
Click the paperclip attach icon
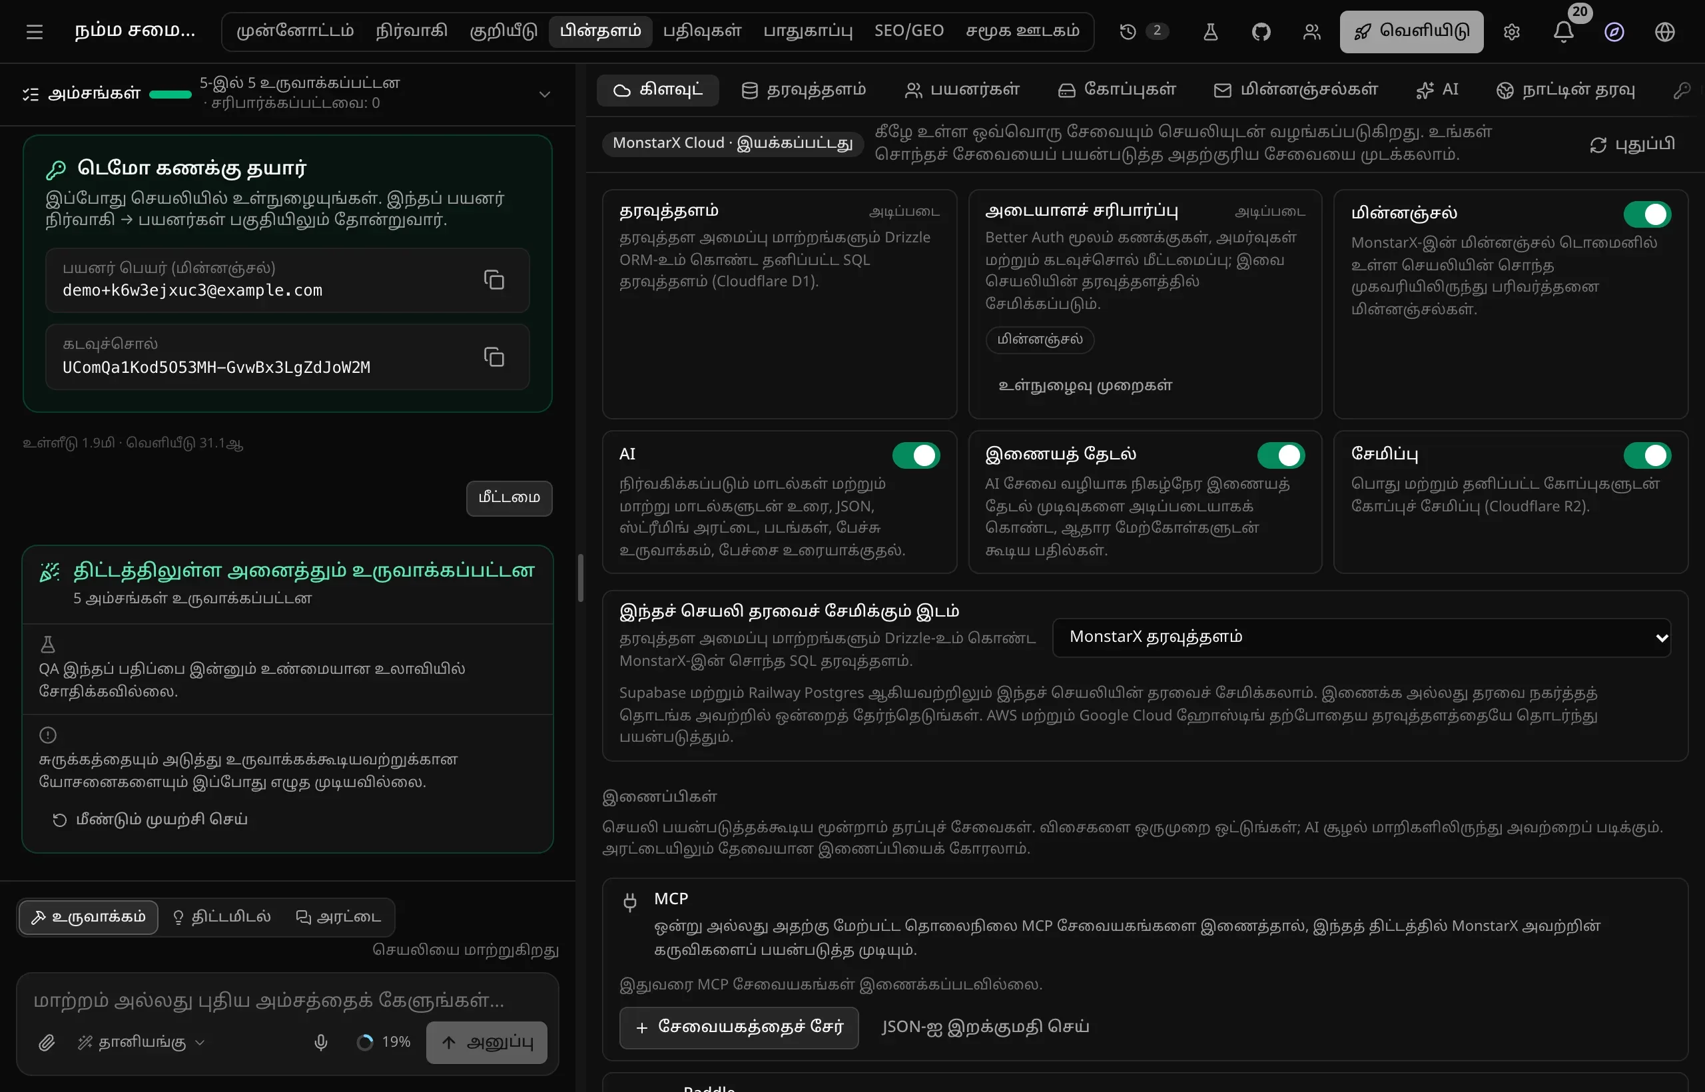coord(47,1041)
